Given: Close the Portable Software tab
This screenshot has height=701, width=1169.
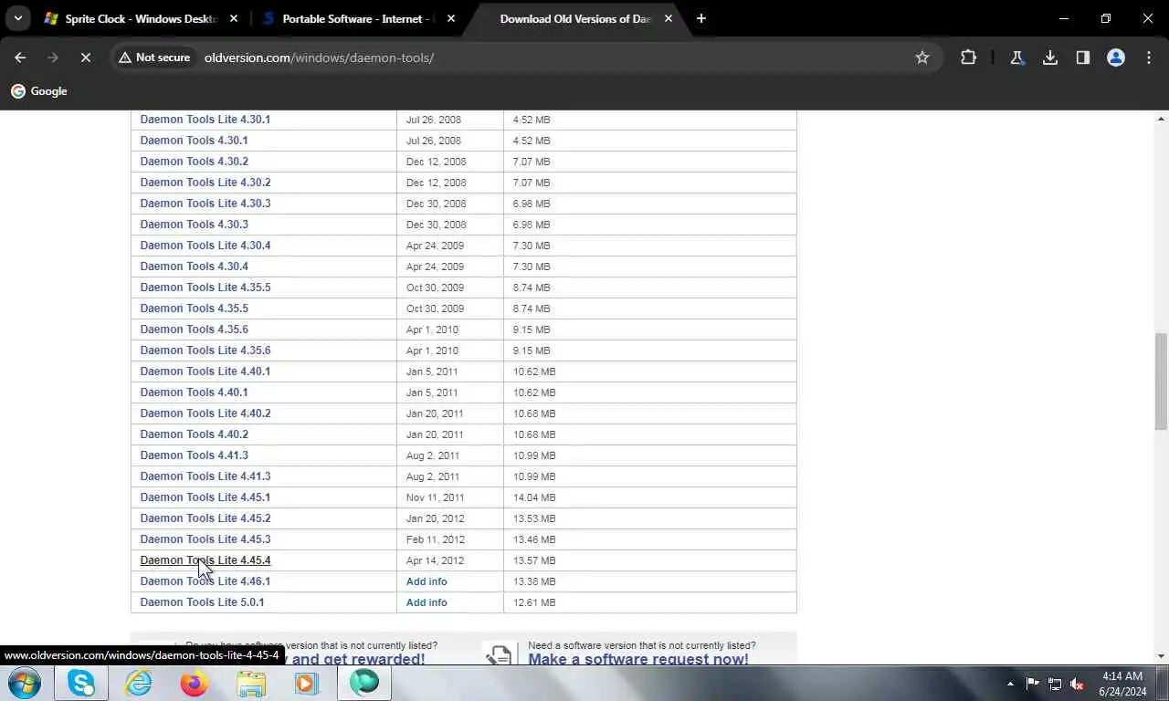Looking at the screenshot, I should tap(451, 18).
